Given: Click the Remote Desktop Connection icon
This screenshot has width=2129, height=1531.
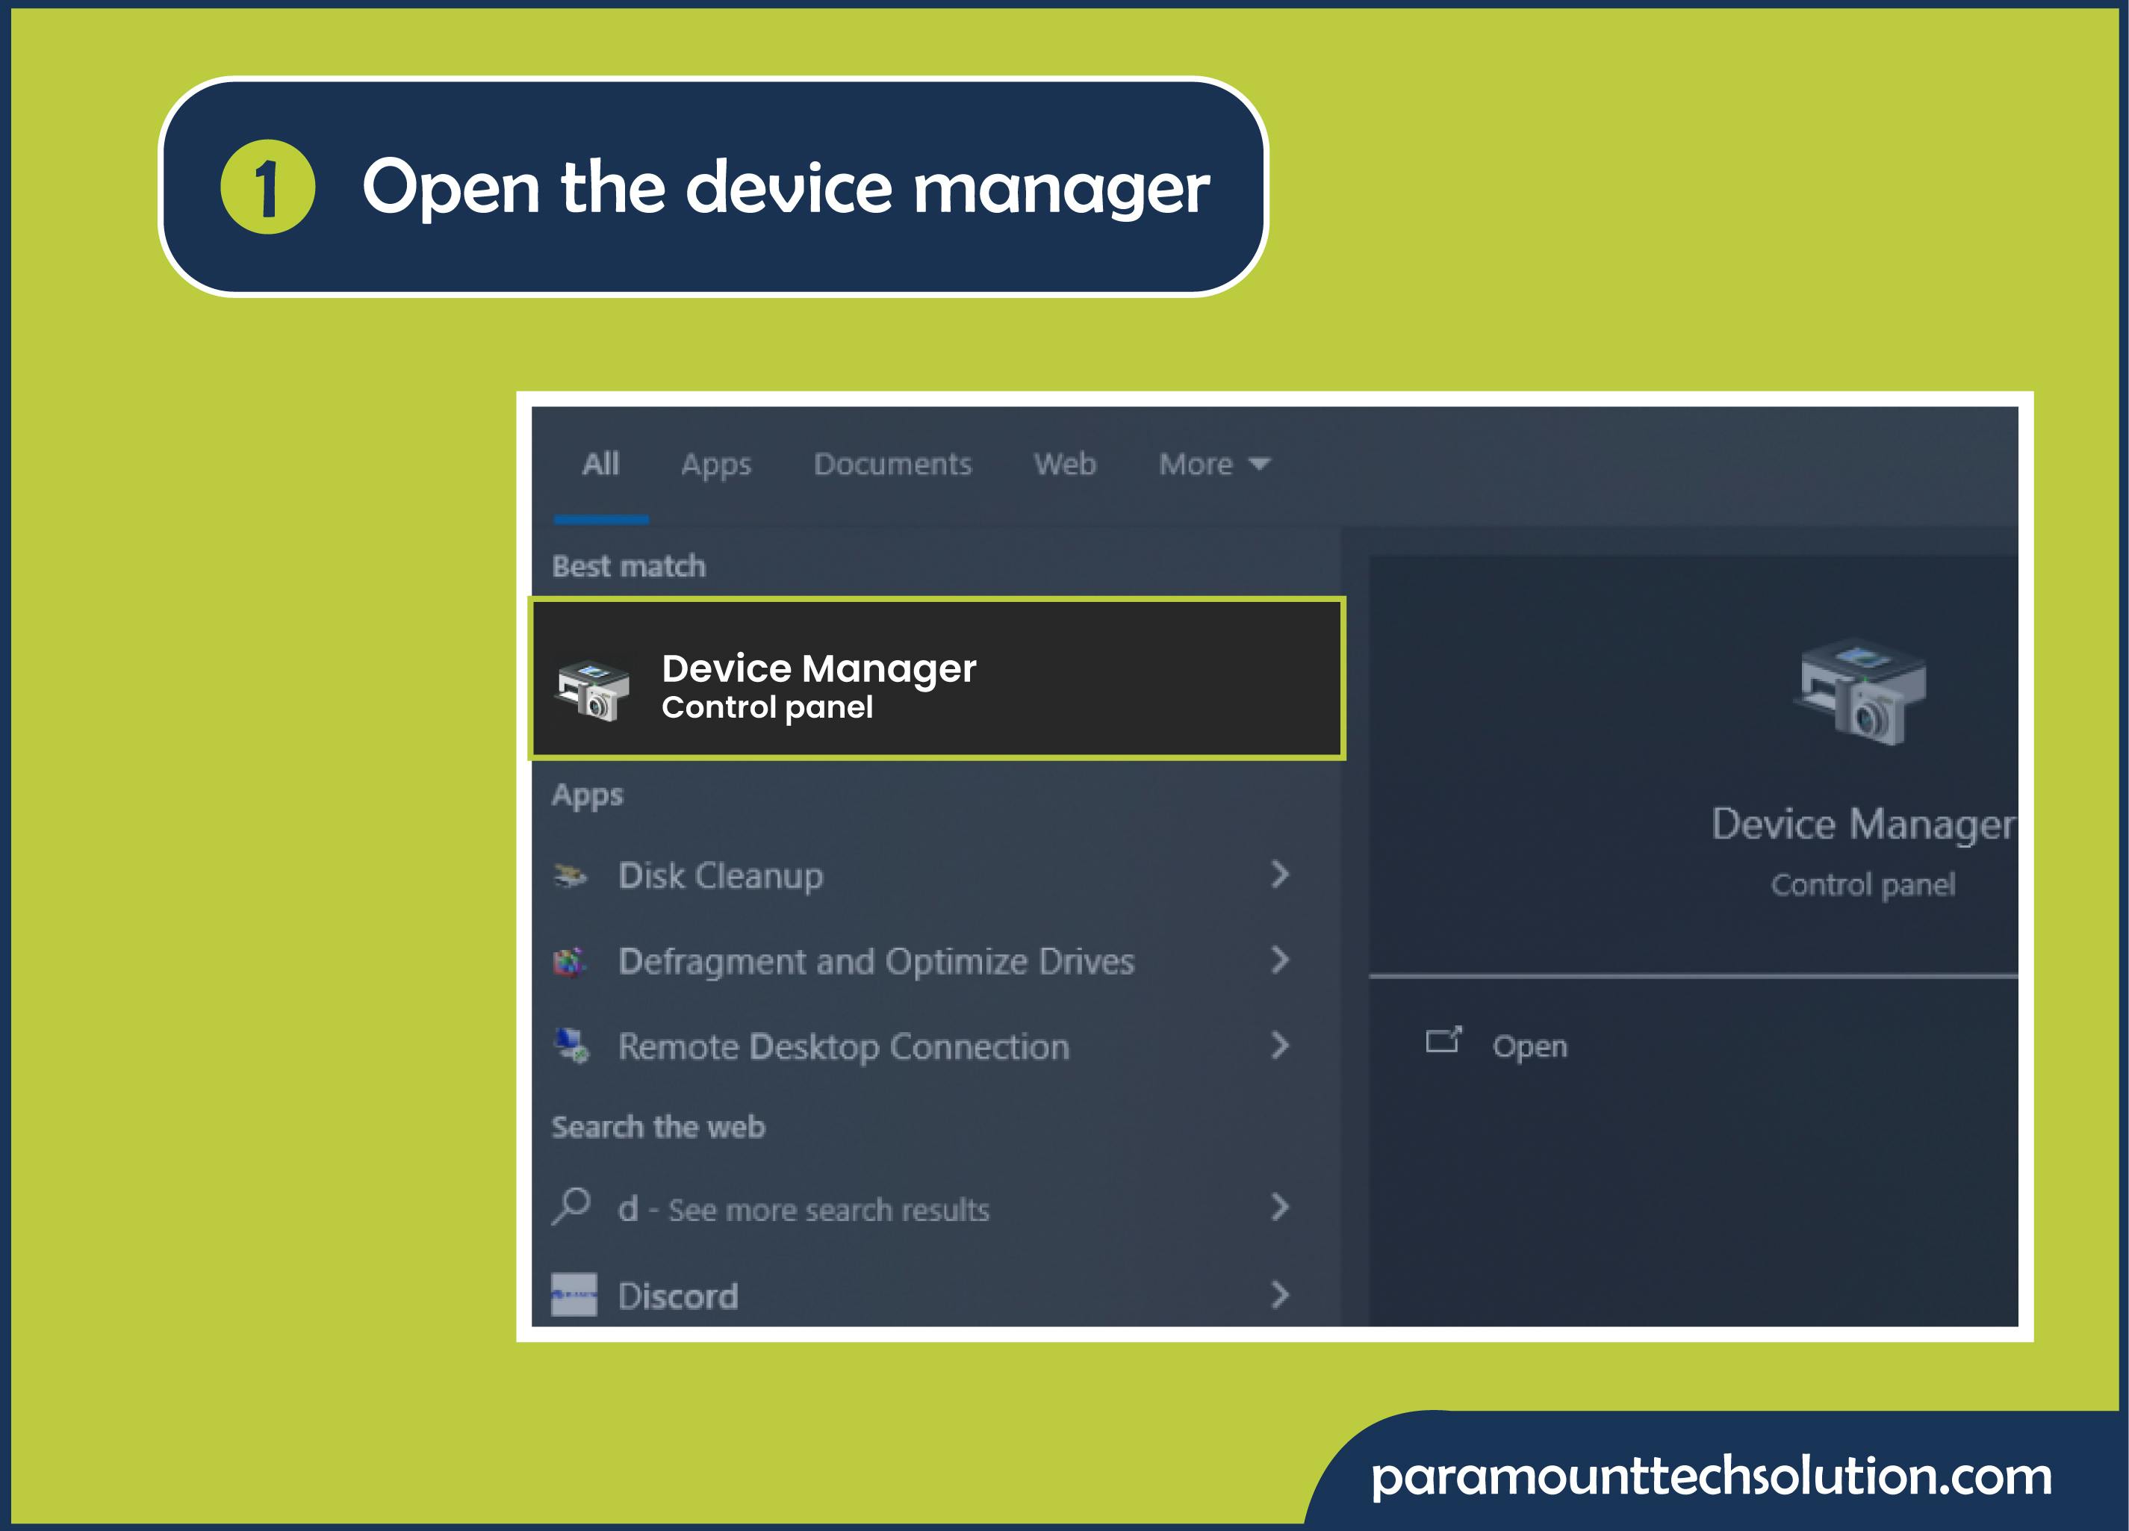Looking at the screenshot, I should pyautogui.click(x=572, y=1045).
